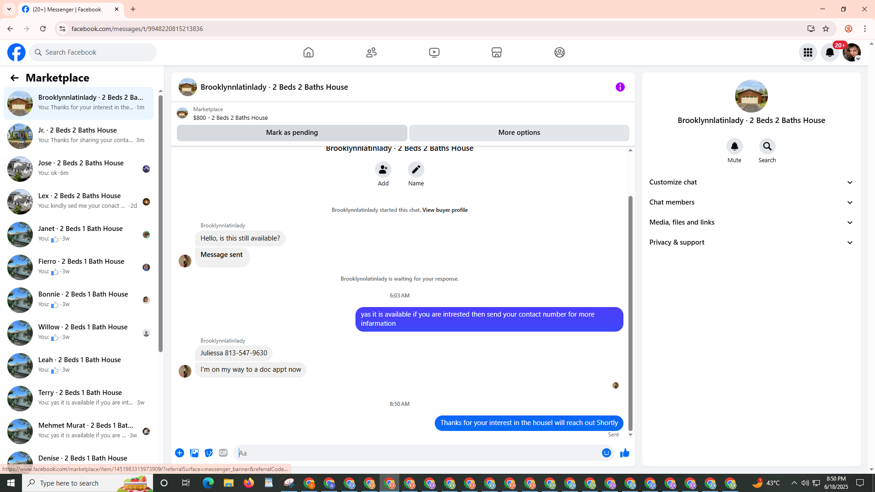
Task: Open View buyer profile link
Action: click(x=445, y=210)
